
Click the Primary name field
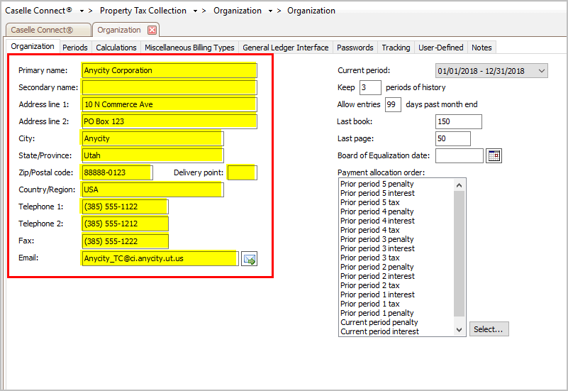[169, 70]
